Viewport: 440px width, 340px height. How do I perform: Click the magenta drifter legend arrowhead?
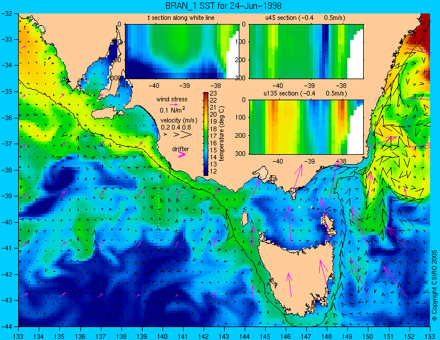pyautogui.click(x=182, y=154)
